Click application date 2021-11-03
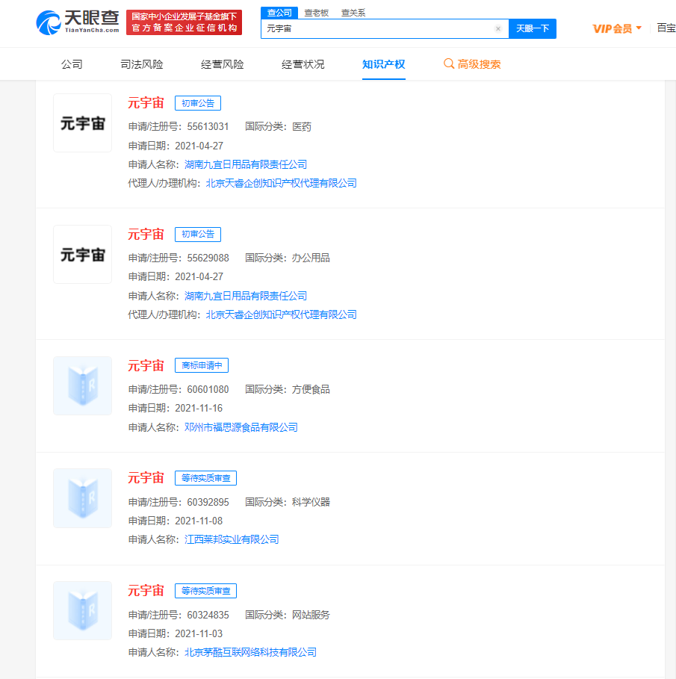Viewport: 676px width, 679px height. click(x=199, y=633)
